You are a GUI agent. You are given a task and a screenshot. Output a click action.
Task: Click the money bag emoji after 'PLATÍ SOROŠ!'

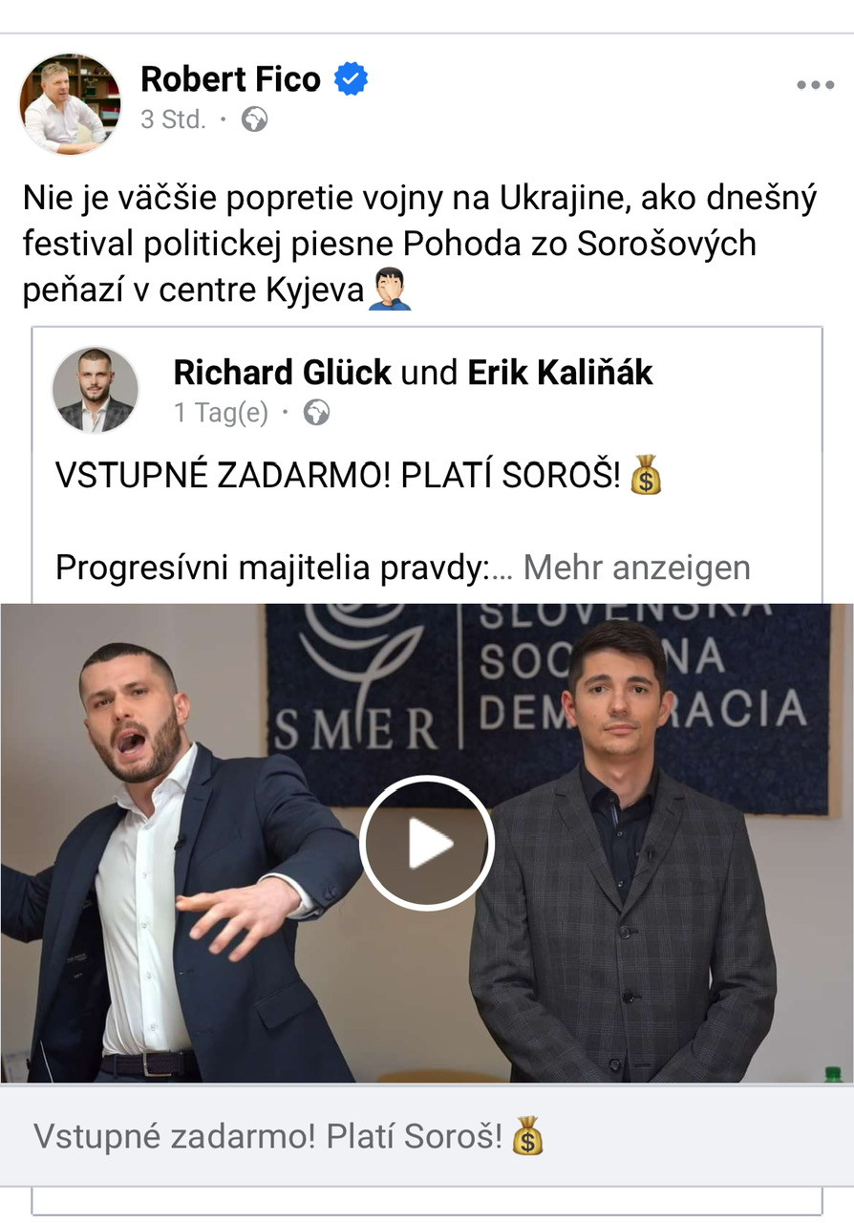[647, 475]
